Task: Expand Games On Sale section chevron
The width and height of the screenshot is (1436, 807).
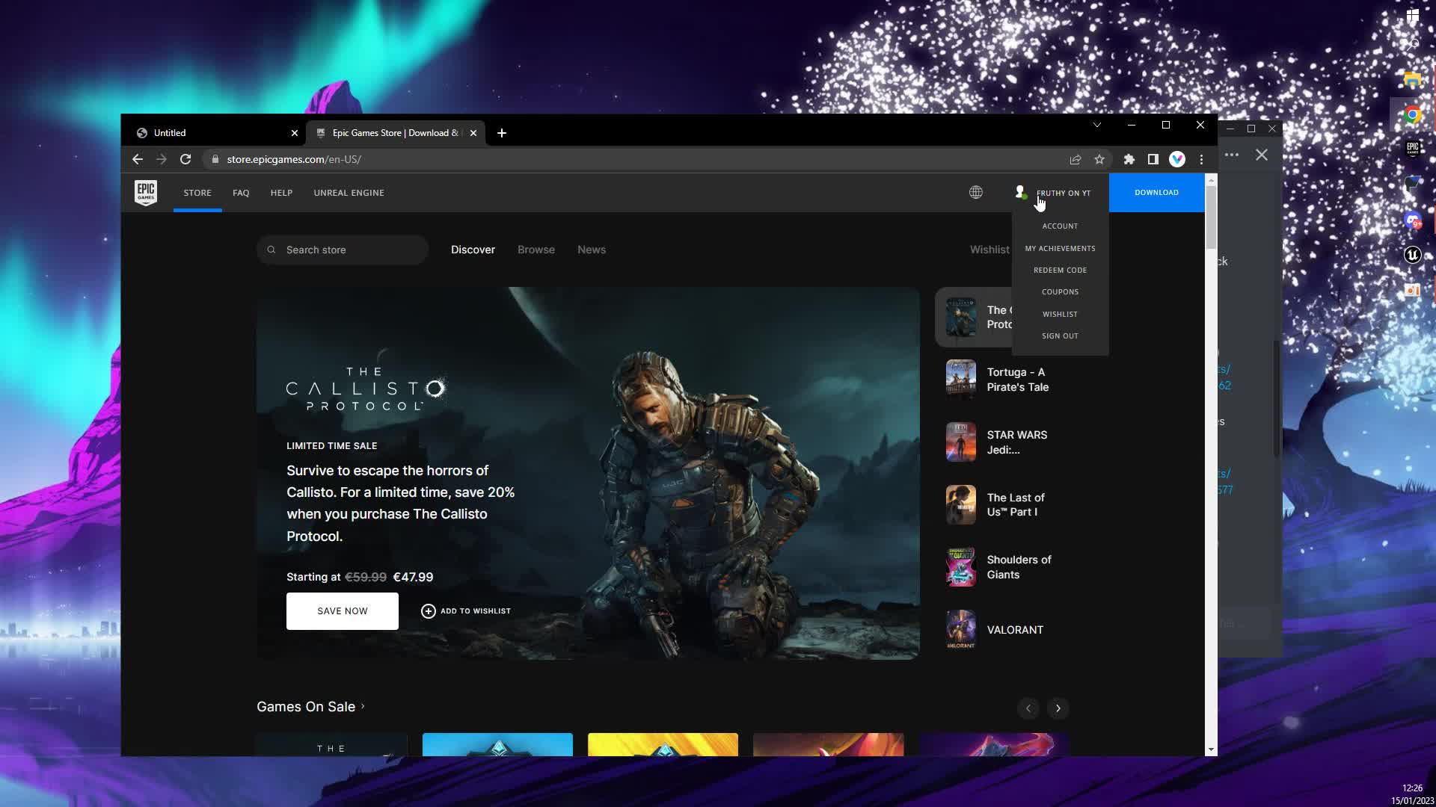Action: (x=363, y=706)
